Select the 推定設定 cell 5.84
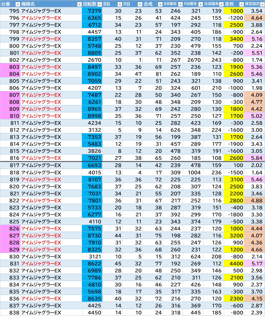Viewport: 265px width, 316px height. click(x=254, y=158)
